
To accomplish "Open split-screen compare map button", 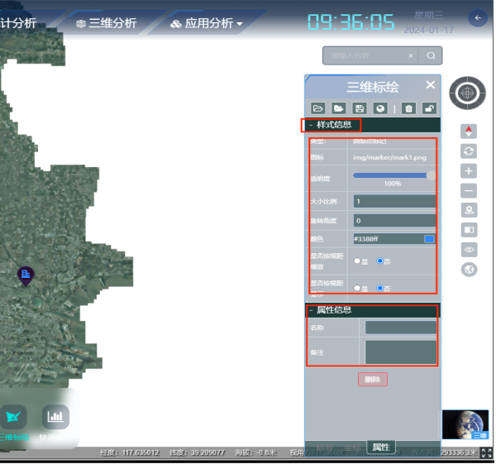I will point(469,230).
